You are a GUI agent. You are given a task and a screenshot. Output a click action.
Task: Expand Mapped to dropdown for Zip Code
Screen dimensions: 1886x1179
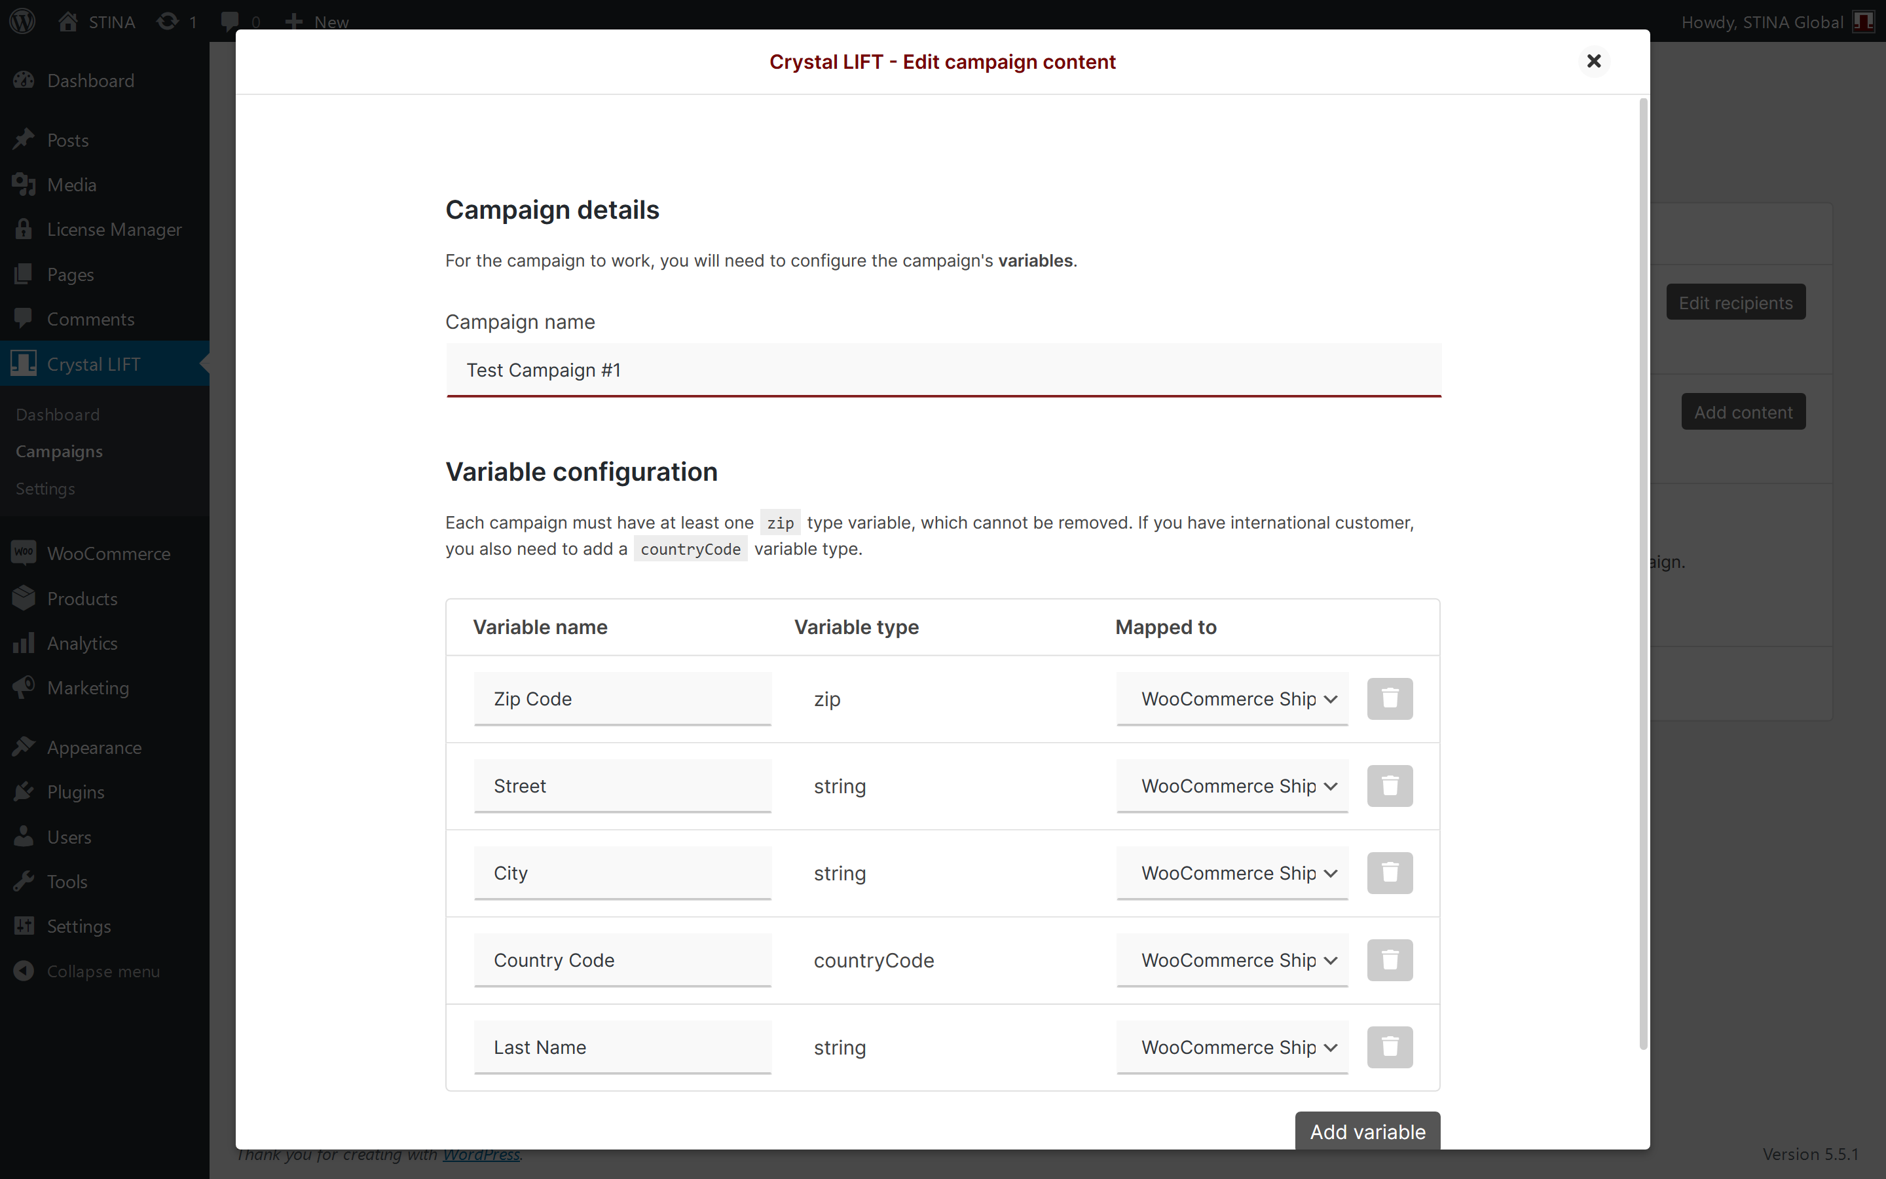(1232, 699)
